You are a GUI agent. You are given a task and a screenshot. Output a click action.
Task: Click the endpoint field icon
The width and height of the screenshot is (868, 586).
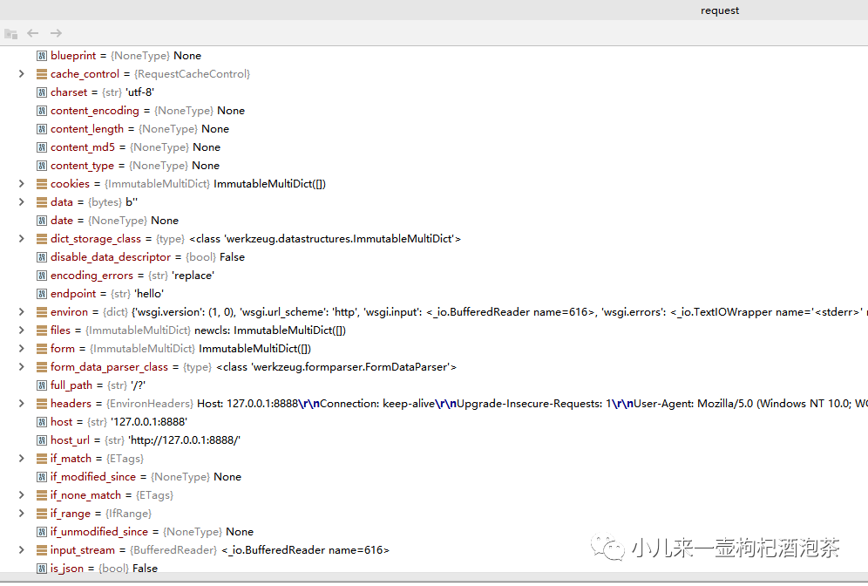[42, 293]
